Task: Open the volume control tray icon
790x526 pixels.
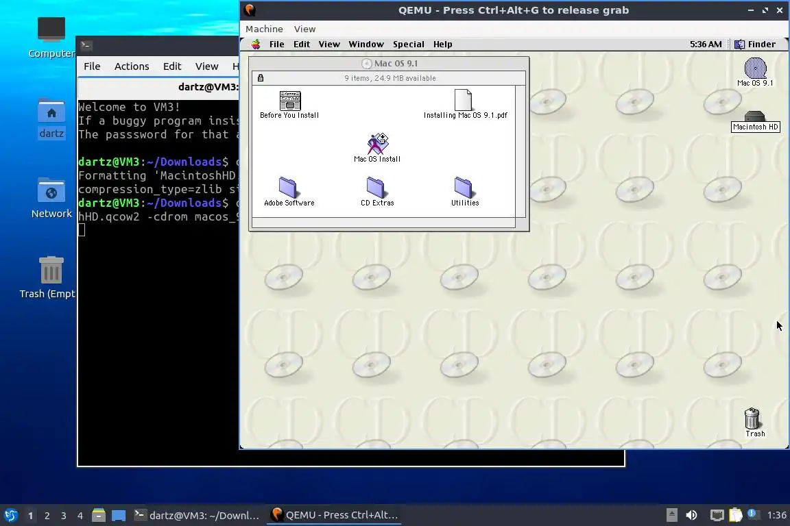Action: click(x=691, y=515)
